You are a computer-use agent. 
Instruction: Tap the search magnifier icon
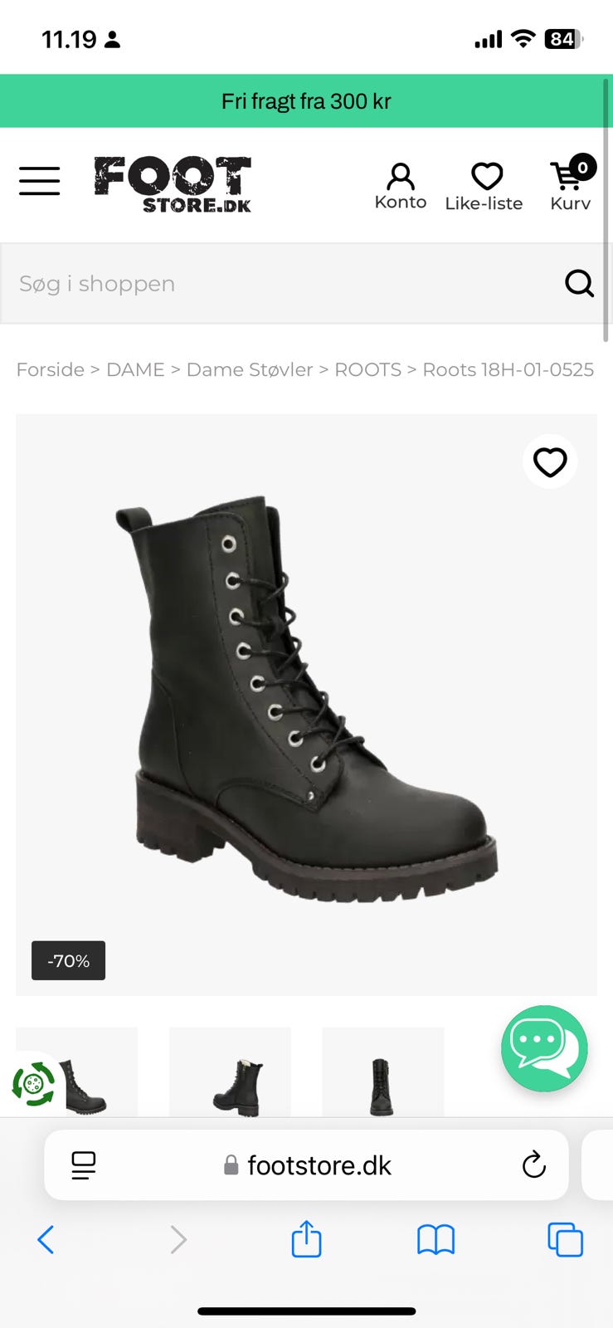click(579, 283)
